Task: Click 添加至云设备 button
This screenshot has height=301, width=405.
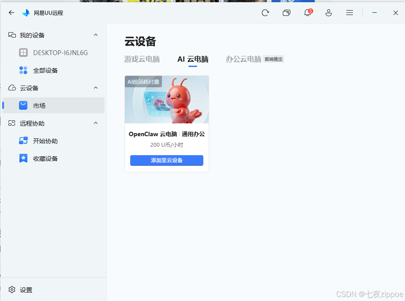Action: tap(167, 160)
